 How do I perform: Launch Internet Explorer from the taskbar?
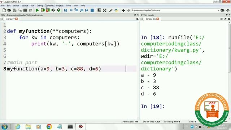click(18, 127)
